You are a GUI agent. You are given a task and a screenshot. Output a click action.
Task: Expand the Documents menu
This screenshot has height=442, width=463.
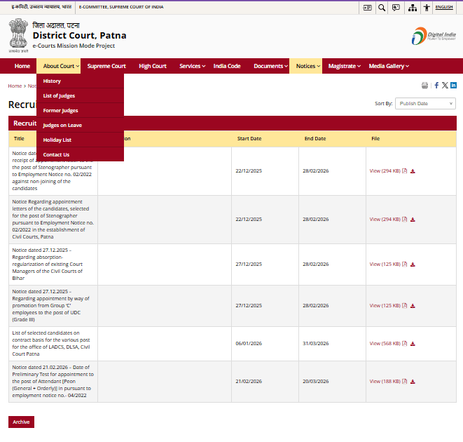(271, 66)
